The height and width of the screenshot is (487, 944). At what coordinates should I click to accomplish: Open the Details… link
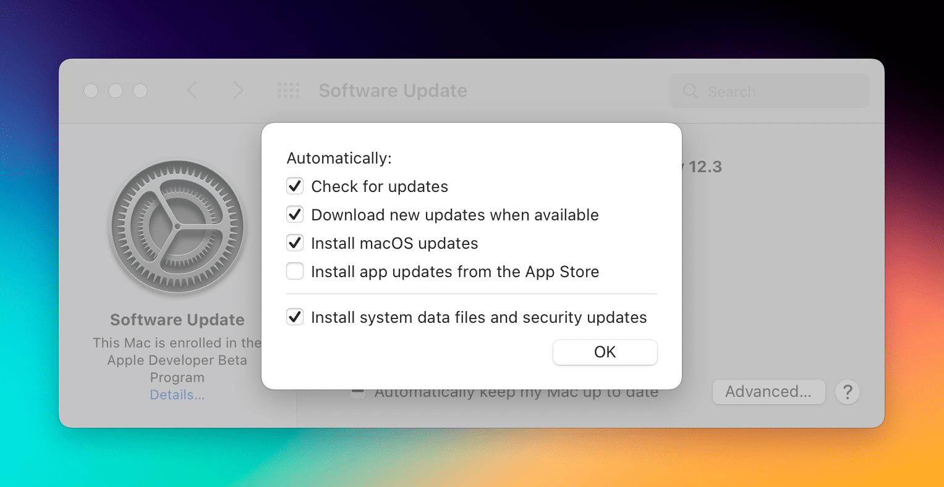tap(177, 395)
